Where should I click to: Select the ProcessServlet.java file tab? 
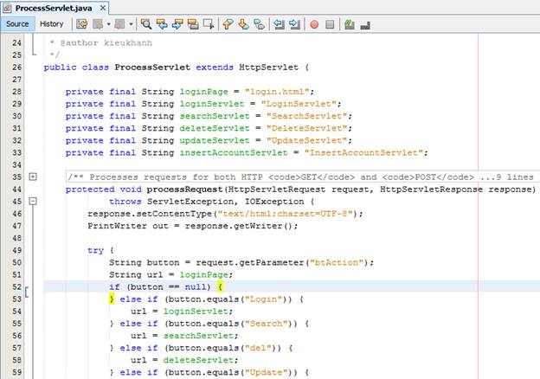pyautogui.click(x=54, y=8)
